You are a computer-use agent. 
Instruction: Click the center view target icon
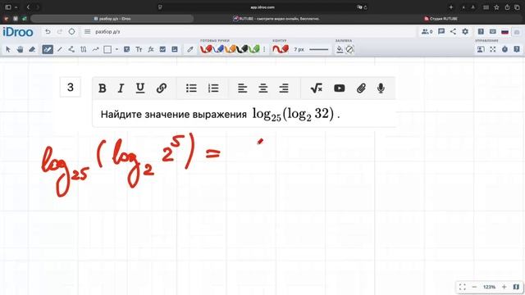click(x=71, y=32)
